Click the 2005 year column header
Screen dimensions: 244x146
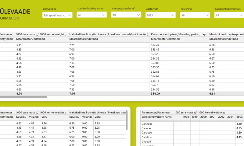point(239,117)
